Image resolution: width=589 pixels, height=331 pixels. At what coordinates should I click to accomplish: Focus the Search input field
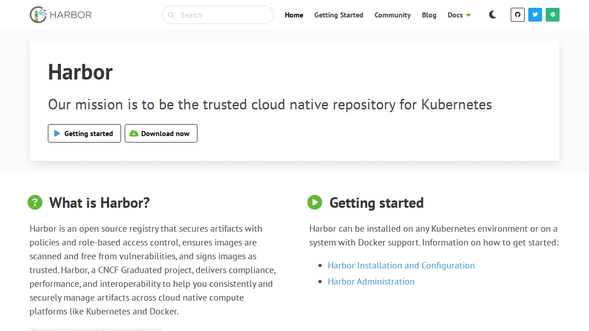(x=223, y=15)
